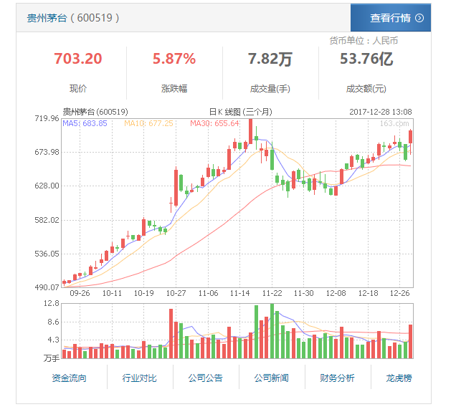Screen dimensions: 456x412
Task: Click the 12.8 volume axis label
Action: point(52,303)
